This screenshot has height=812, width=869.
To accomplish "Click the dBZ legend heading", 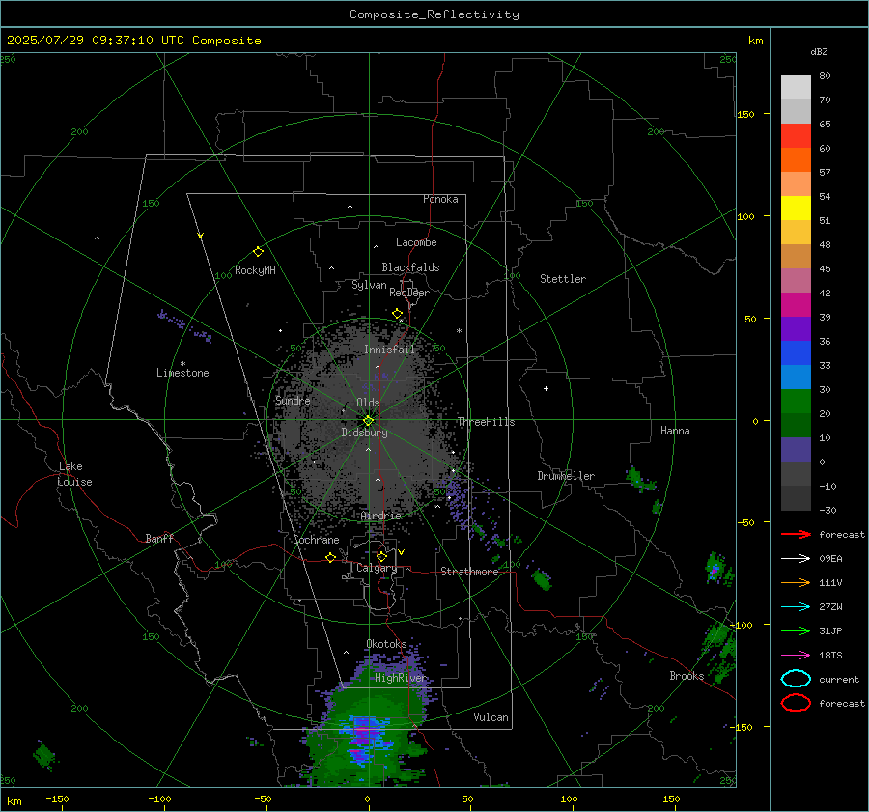I will click(819, 51).
